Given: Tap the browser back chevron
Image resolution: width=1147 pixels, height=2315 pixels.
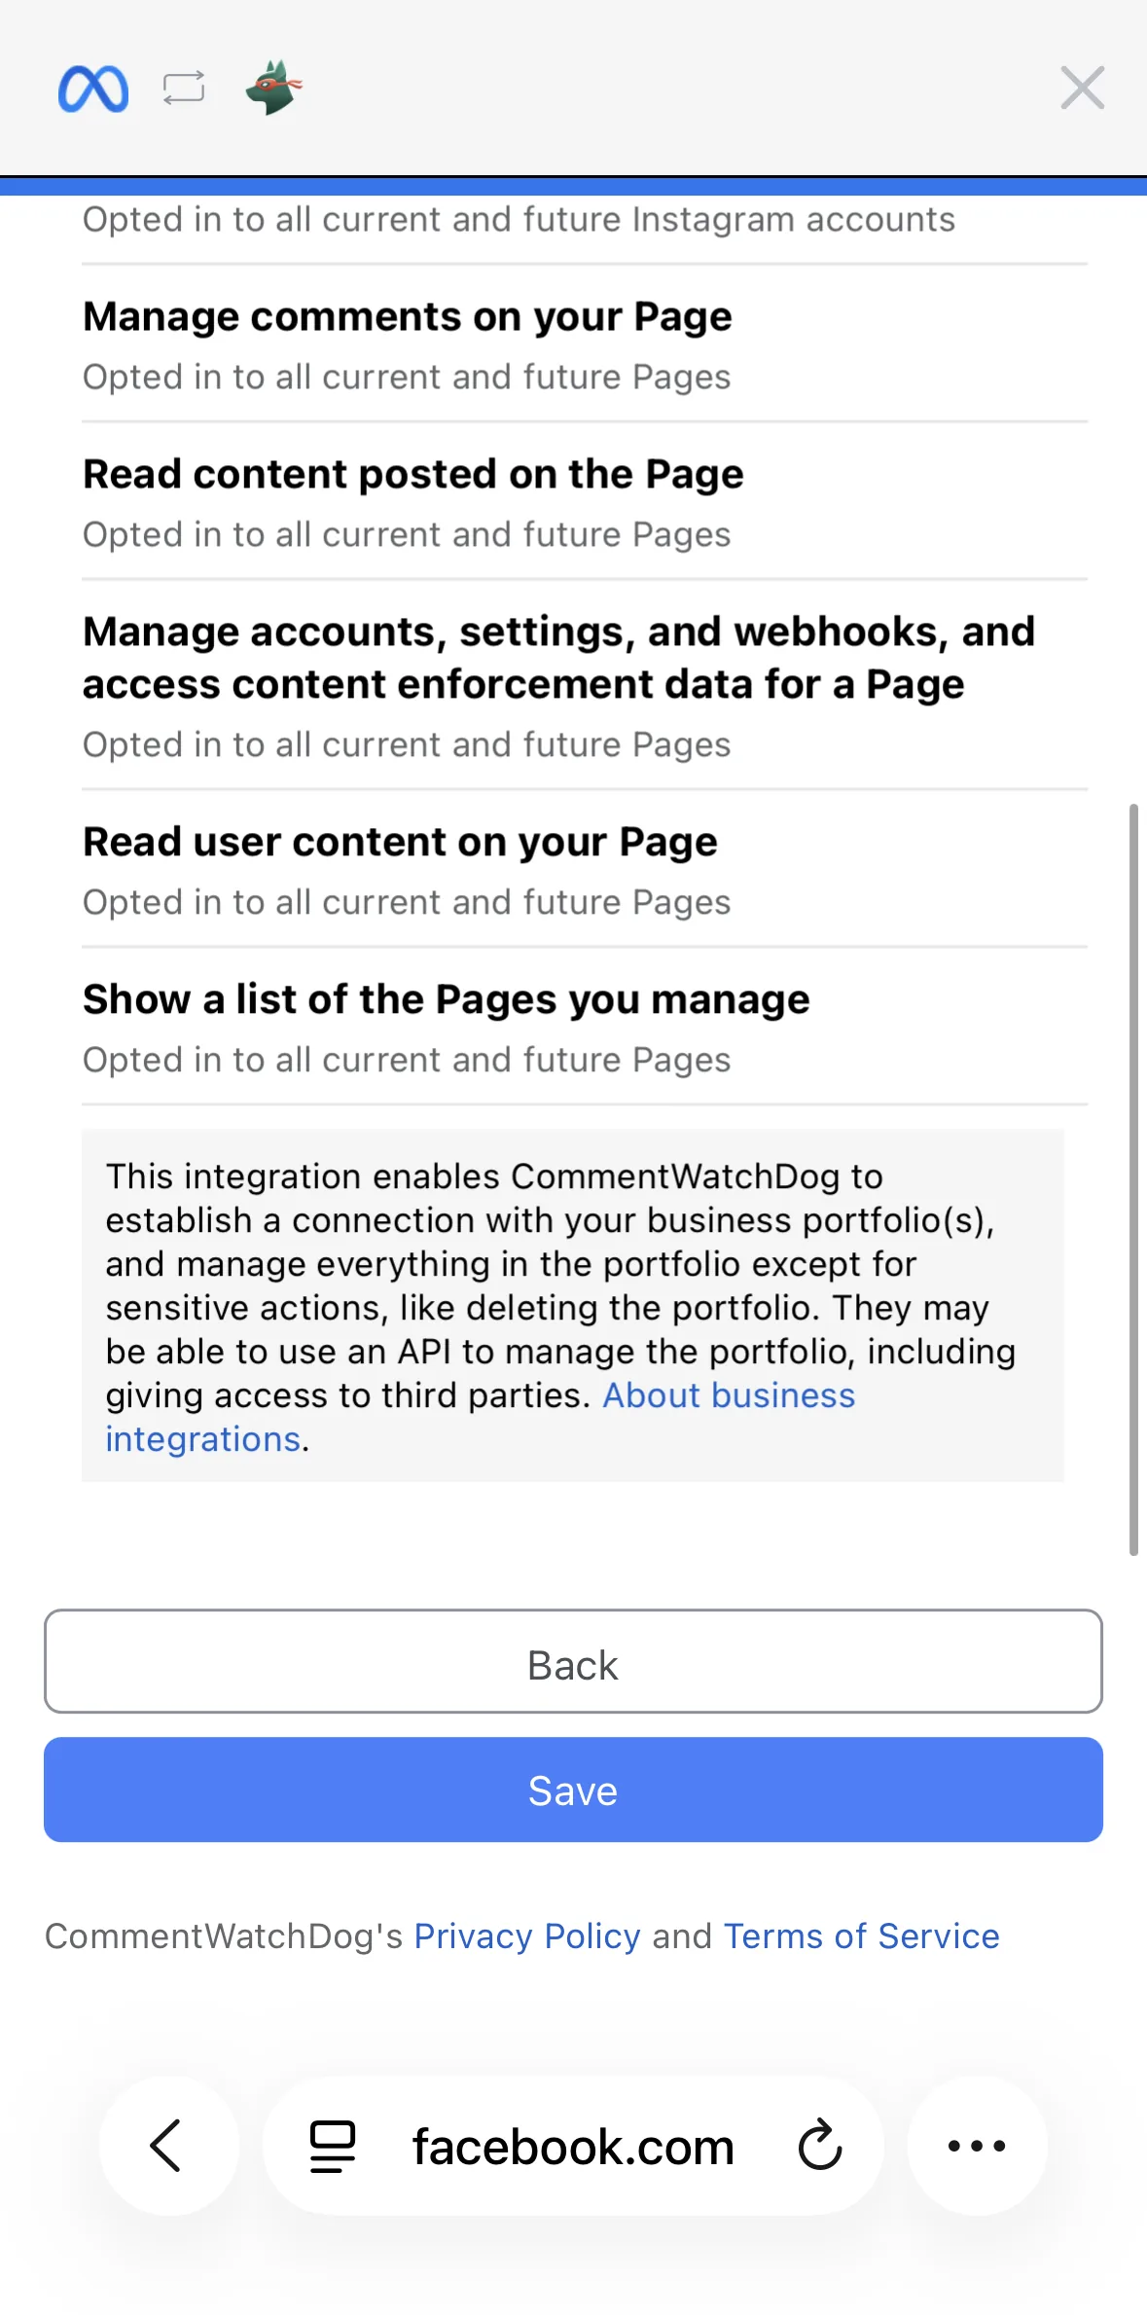Looking at the screenshot, I should click(x=167, y=2145).
